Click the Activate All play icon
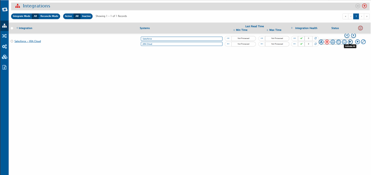The height and width of the screenshot is (175, 371). (x=350, y=42)
